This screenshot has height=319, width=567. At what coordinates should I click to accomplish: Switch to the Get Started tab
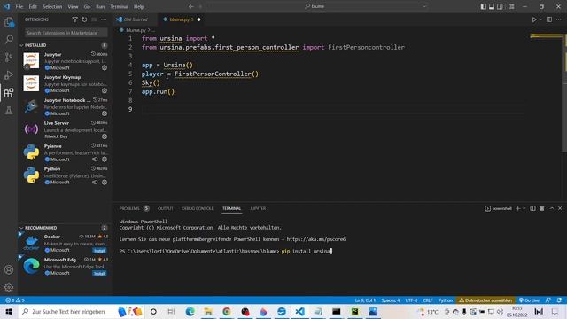coord(135,19)
